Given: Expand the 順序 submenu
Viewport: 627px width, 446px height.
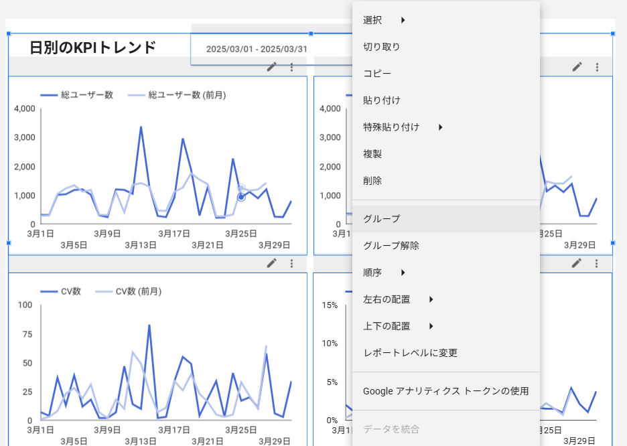Looking at the screenshot, I should click(x=384, y=273).
